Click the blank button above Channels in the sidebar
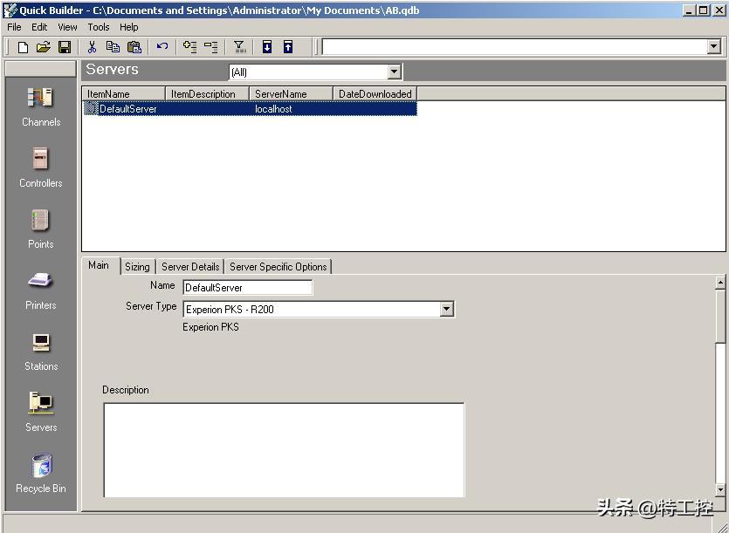Image resolution: width=729 pixels, height=533 pixels. (x=40, y=69)
